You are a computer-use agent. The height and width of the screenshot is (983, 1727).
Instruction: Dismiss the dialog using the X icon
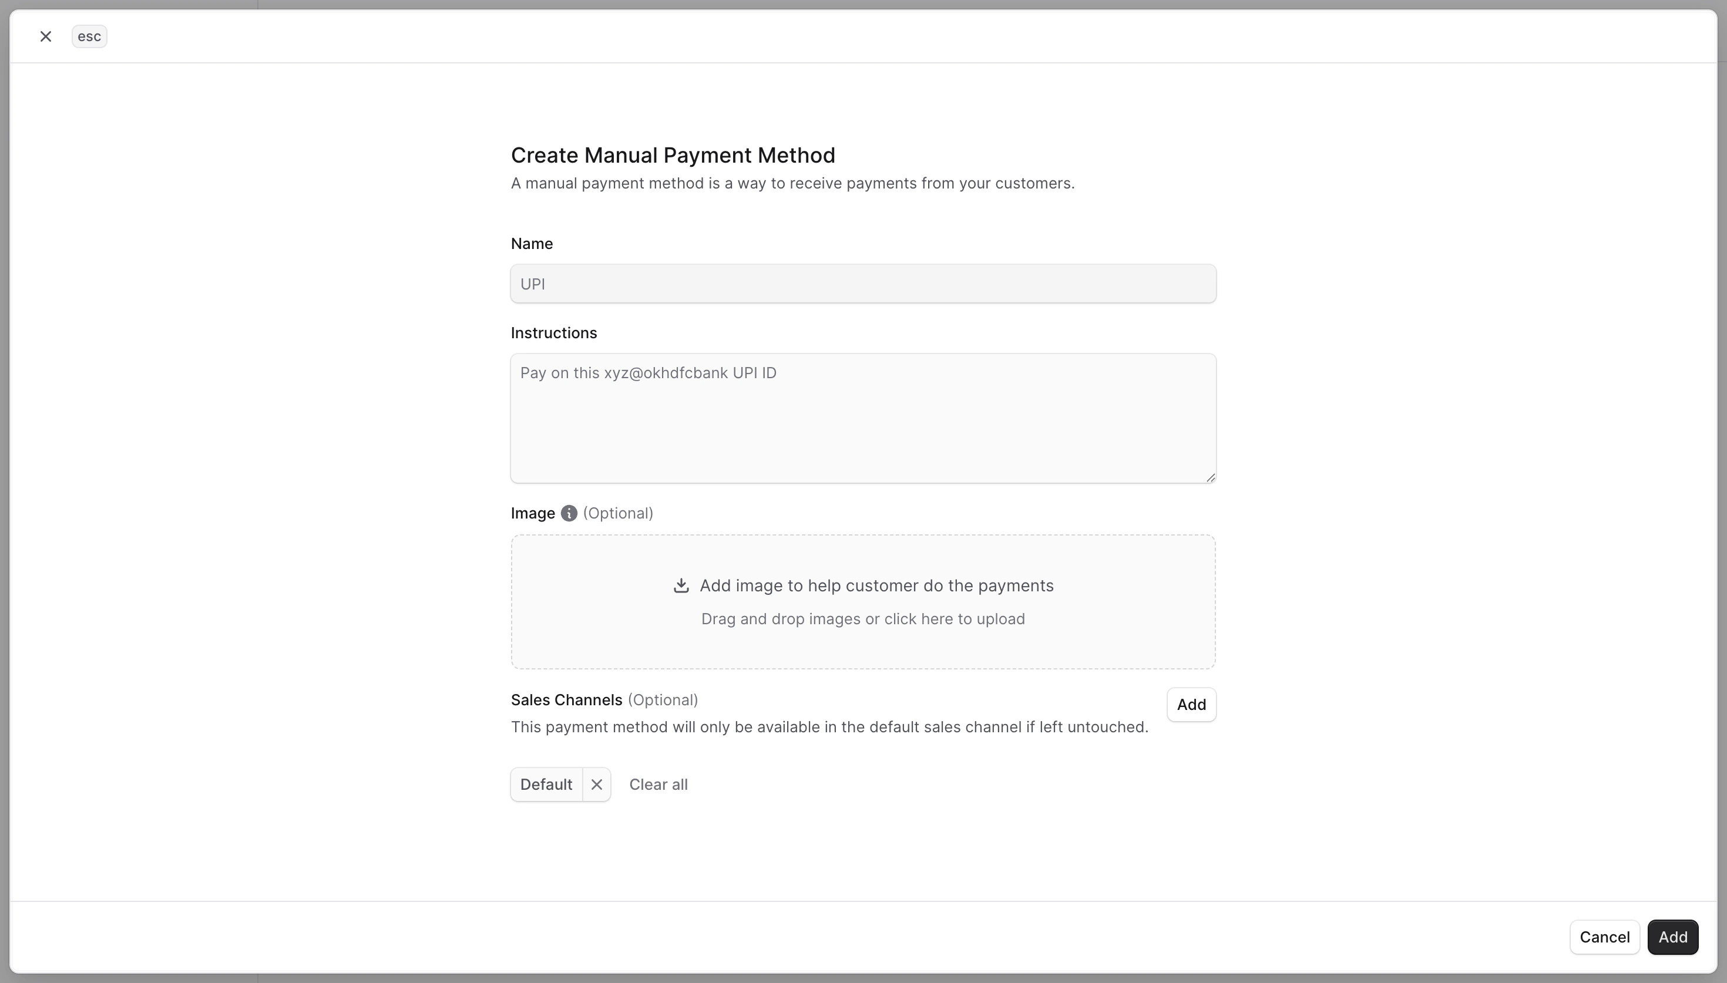pyautogui.click(x=45, y=36)
